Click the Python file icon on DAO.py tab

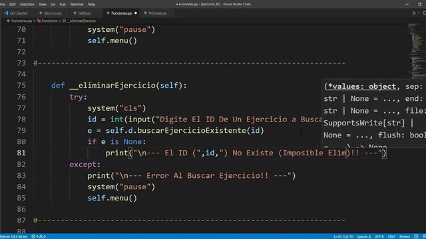click(x=75, y=13)
